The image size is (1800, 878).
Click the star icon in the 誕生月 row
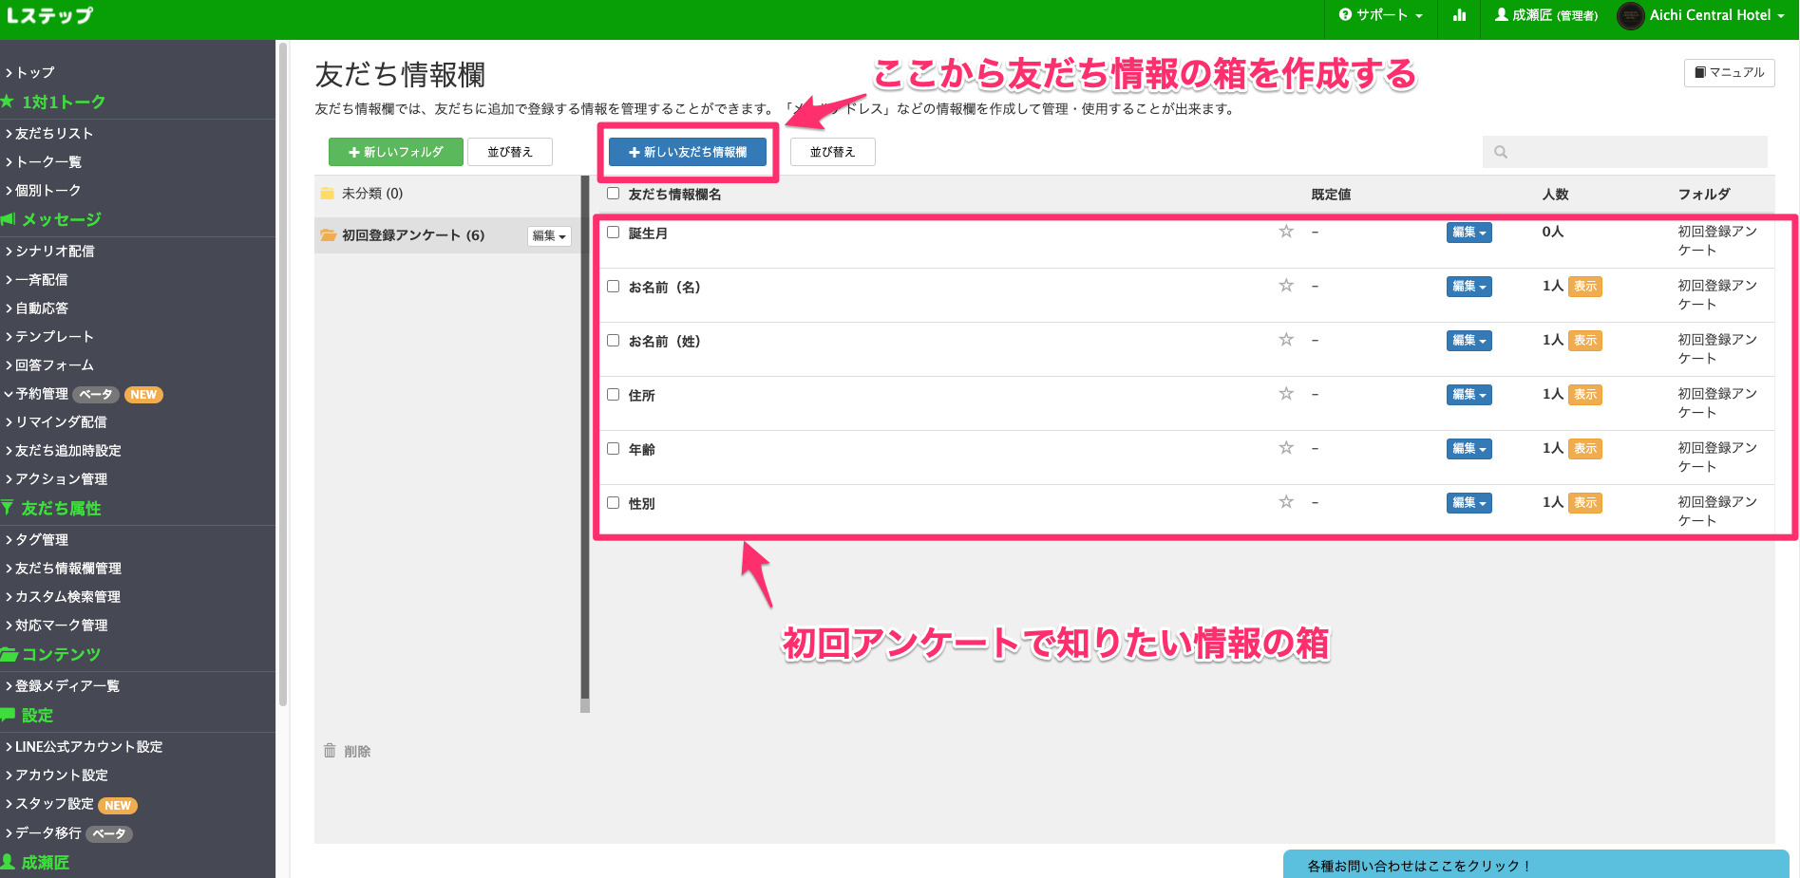(1286, 232)
